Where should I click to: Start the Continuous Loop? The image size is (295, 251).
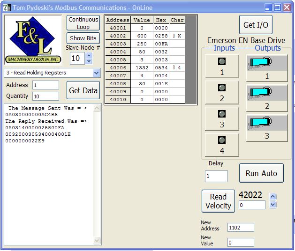point(83,23)
